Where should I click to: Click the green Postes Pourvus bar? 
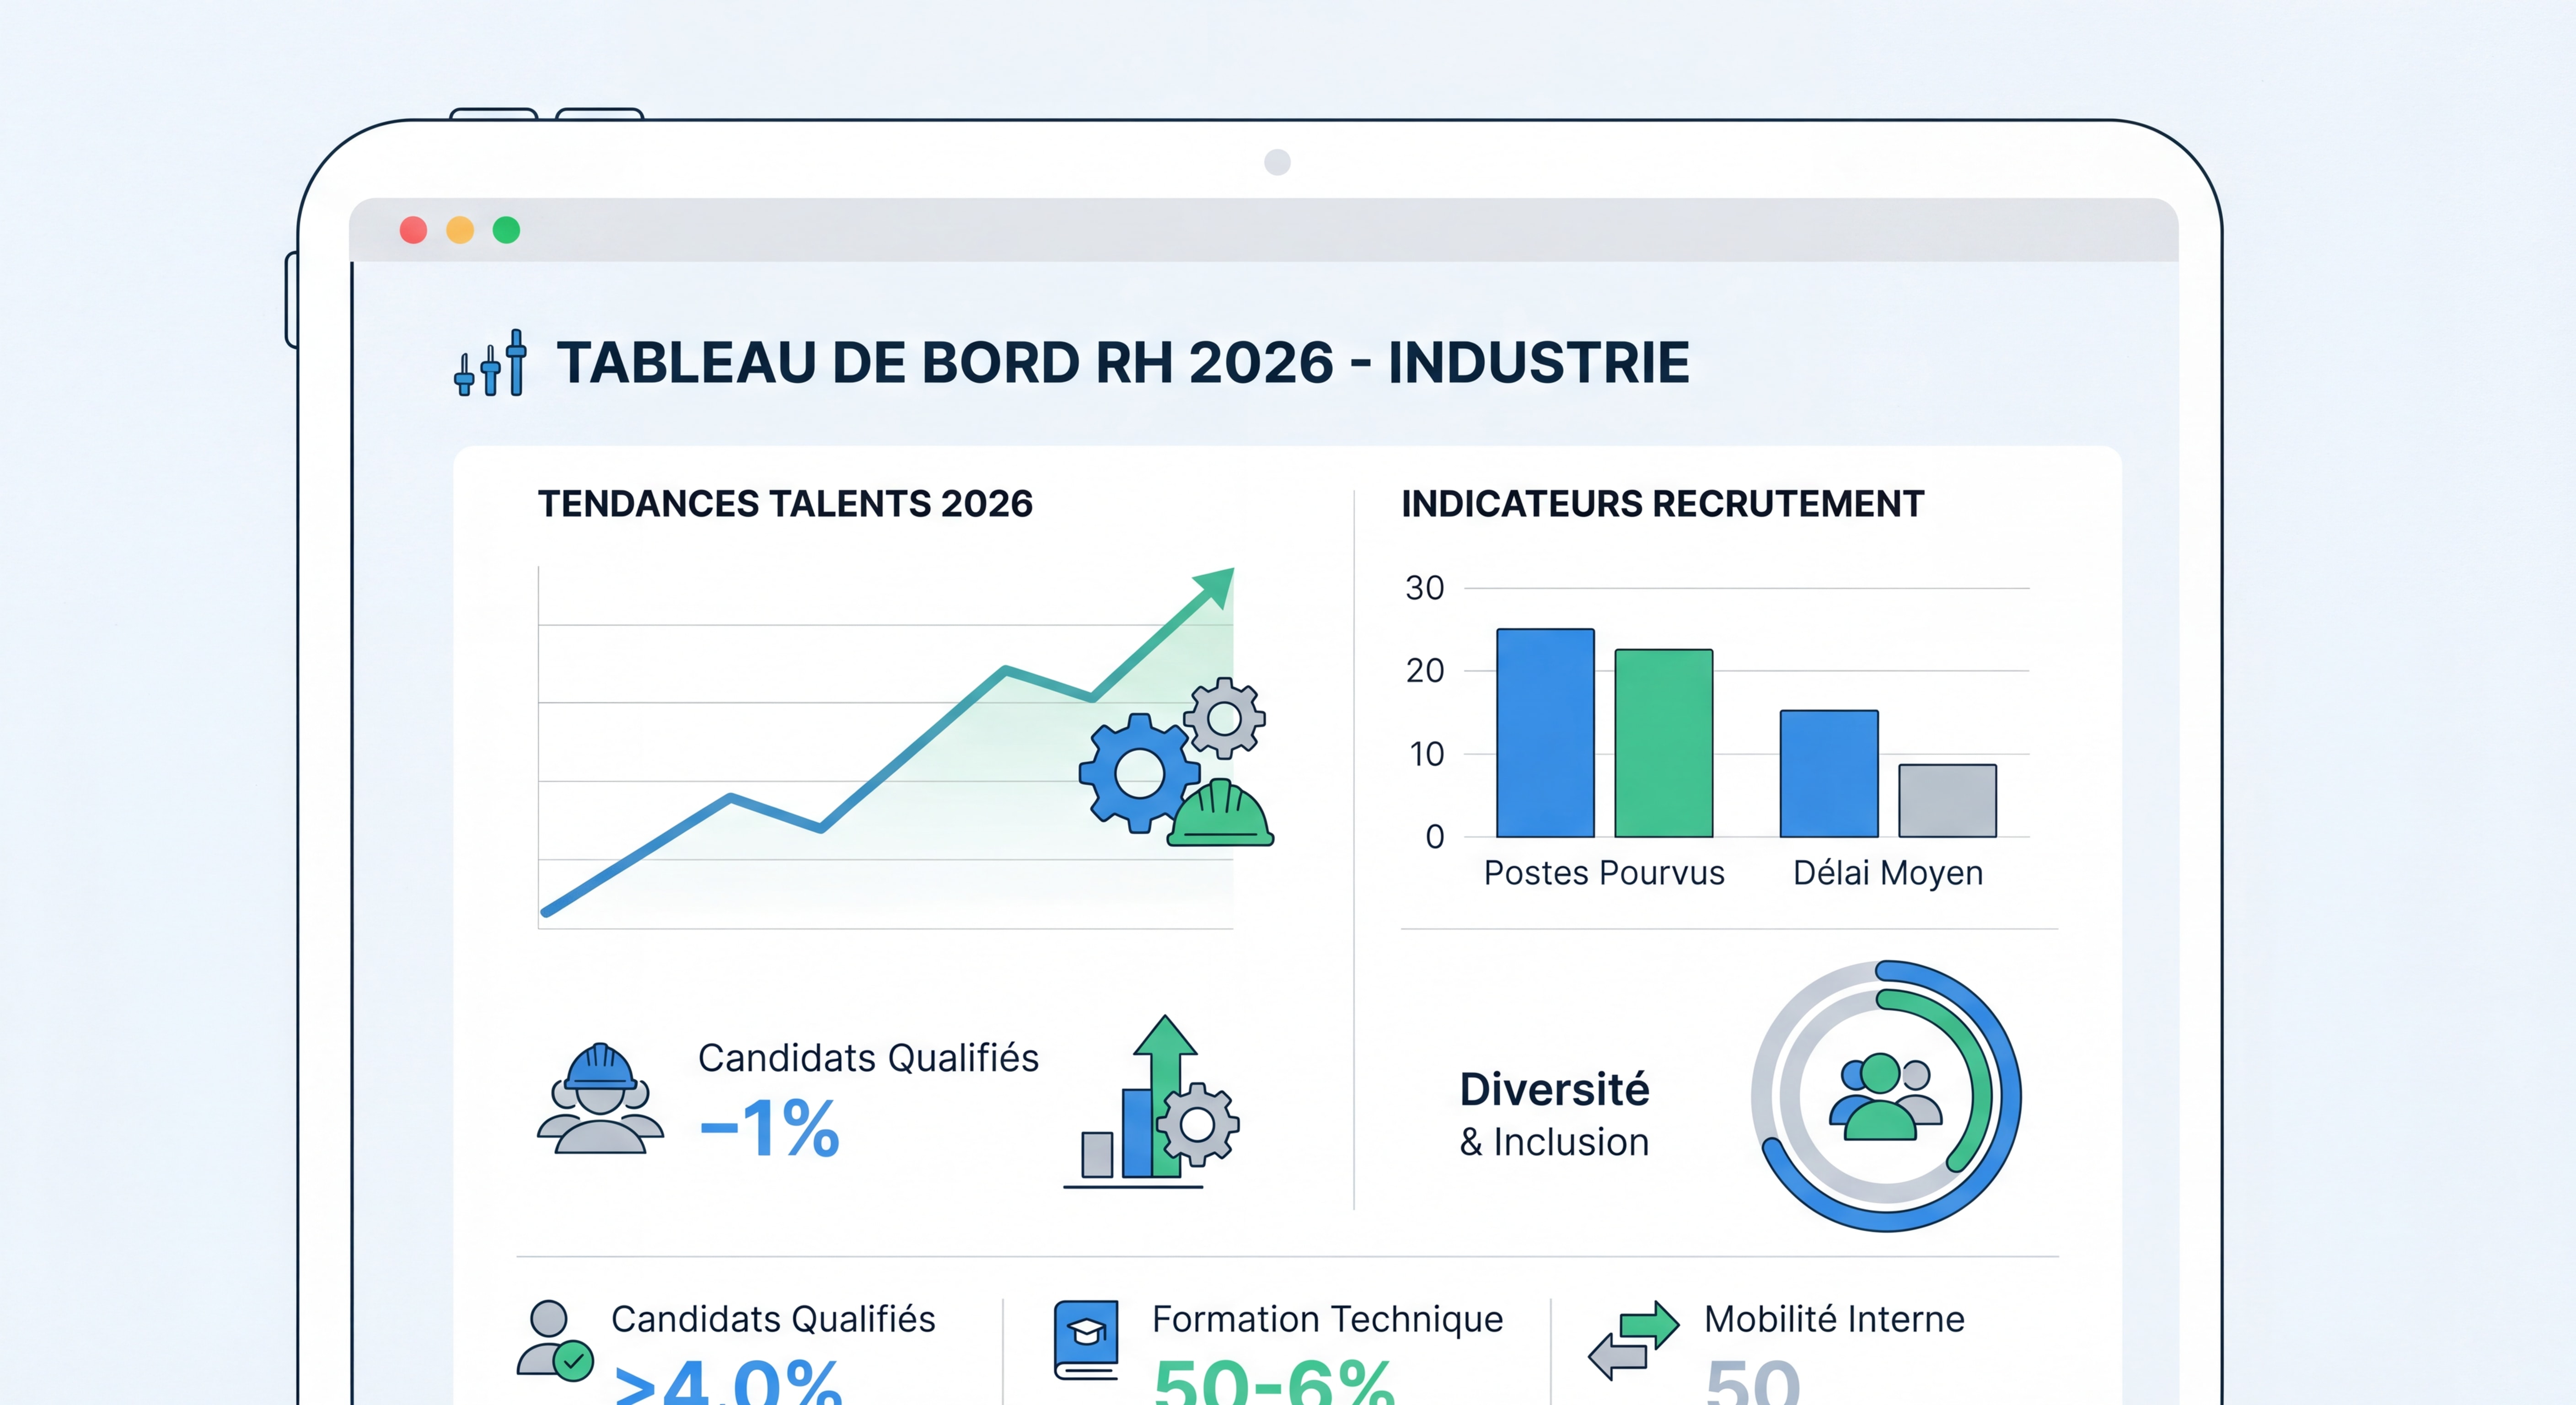coord(1664,743)
